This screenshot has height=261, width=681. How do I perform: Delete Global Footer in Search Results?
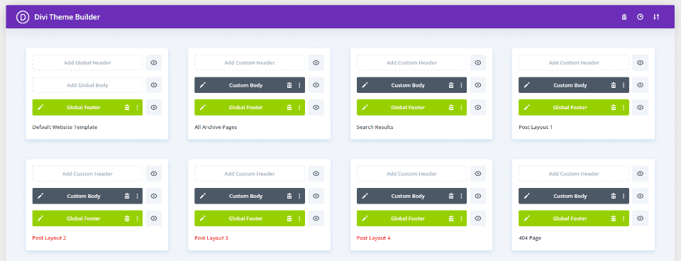[x=451, y=107]
